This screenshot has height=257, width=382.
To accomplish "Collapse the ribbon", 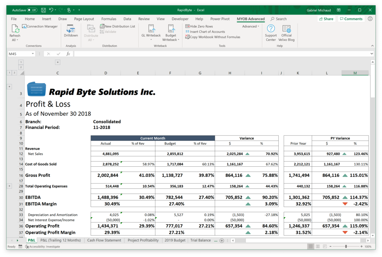I will coord(372,46).
